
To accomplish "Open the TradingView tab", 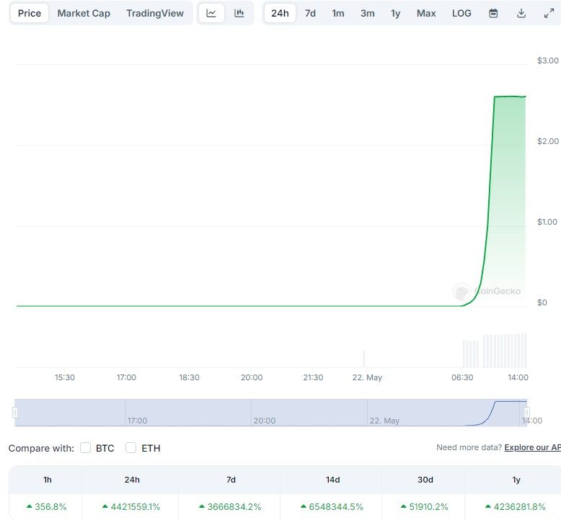I will pyautogui.click(x=154, y=13).
